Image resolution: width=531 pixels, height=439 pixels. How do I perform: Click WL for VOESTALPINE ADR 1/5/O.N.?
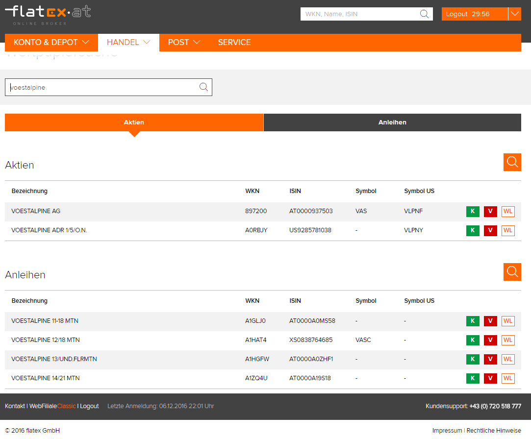pos(508,230)
